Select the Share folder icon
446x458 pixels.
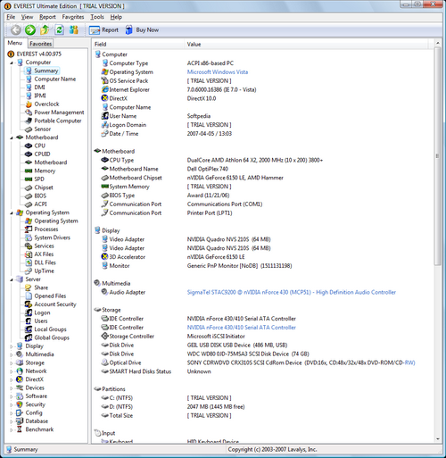[x=29, y=287]
